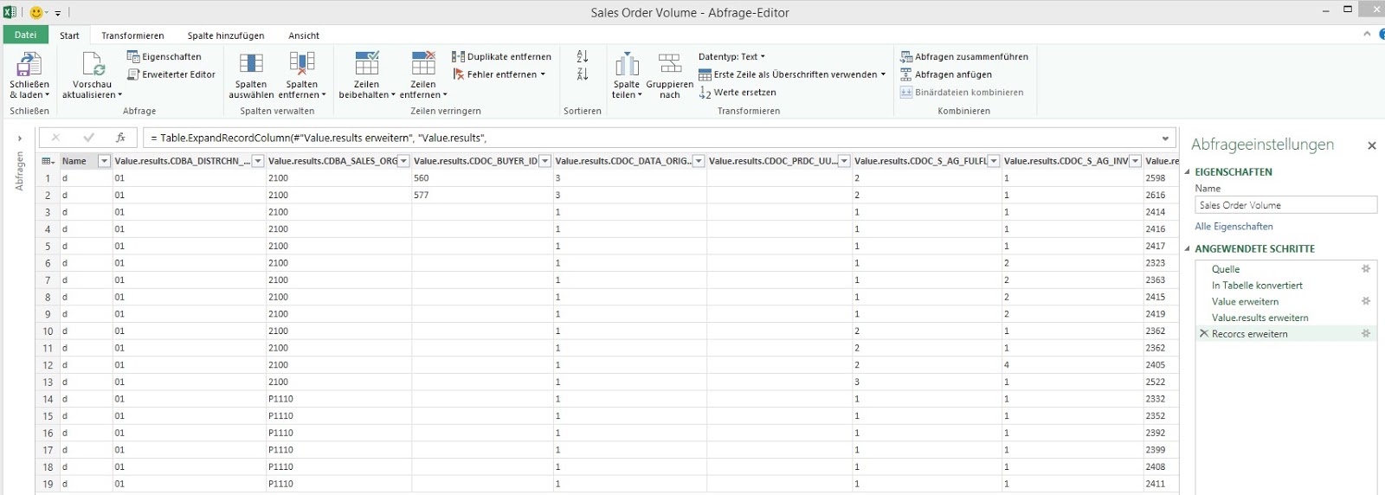Image resolution: width=1385 pixels, height=495 pixels.
Task: Delete the Records erweitern step
Action: click(x=1203, y=334)
